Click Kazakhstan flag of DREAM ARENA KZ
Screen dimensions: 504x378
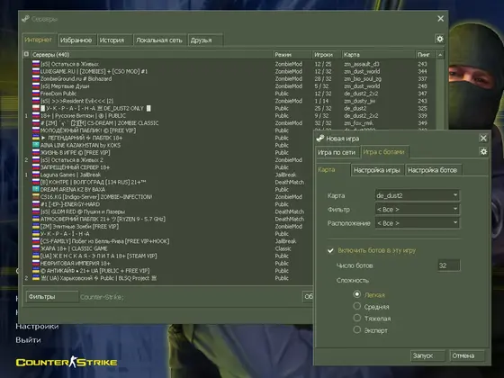[x=36, y=189]
